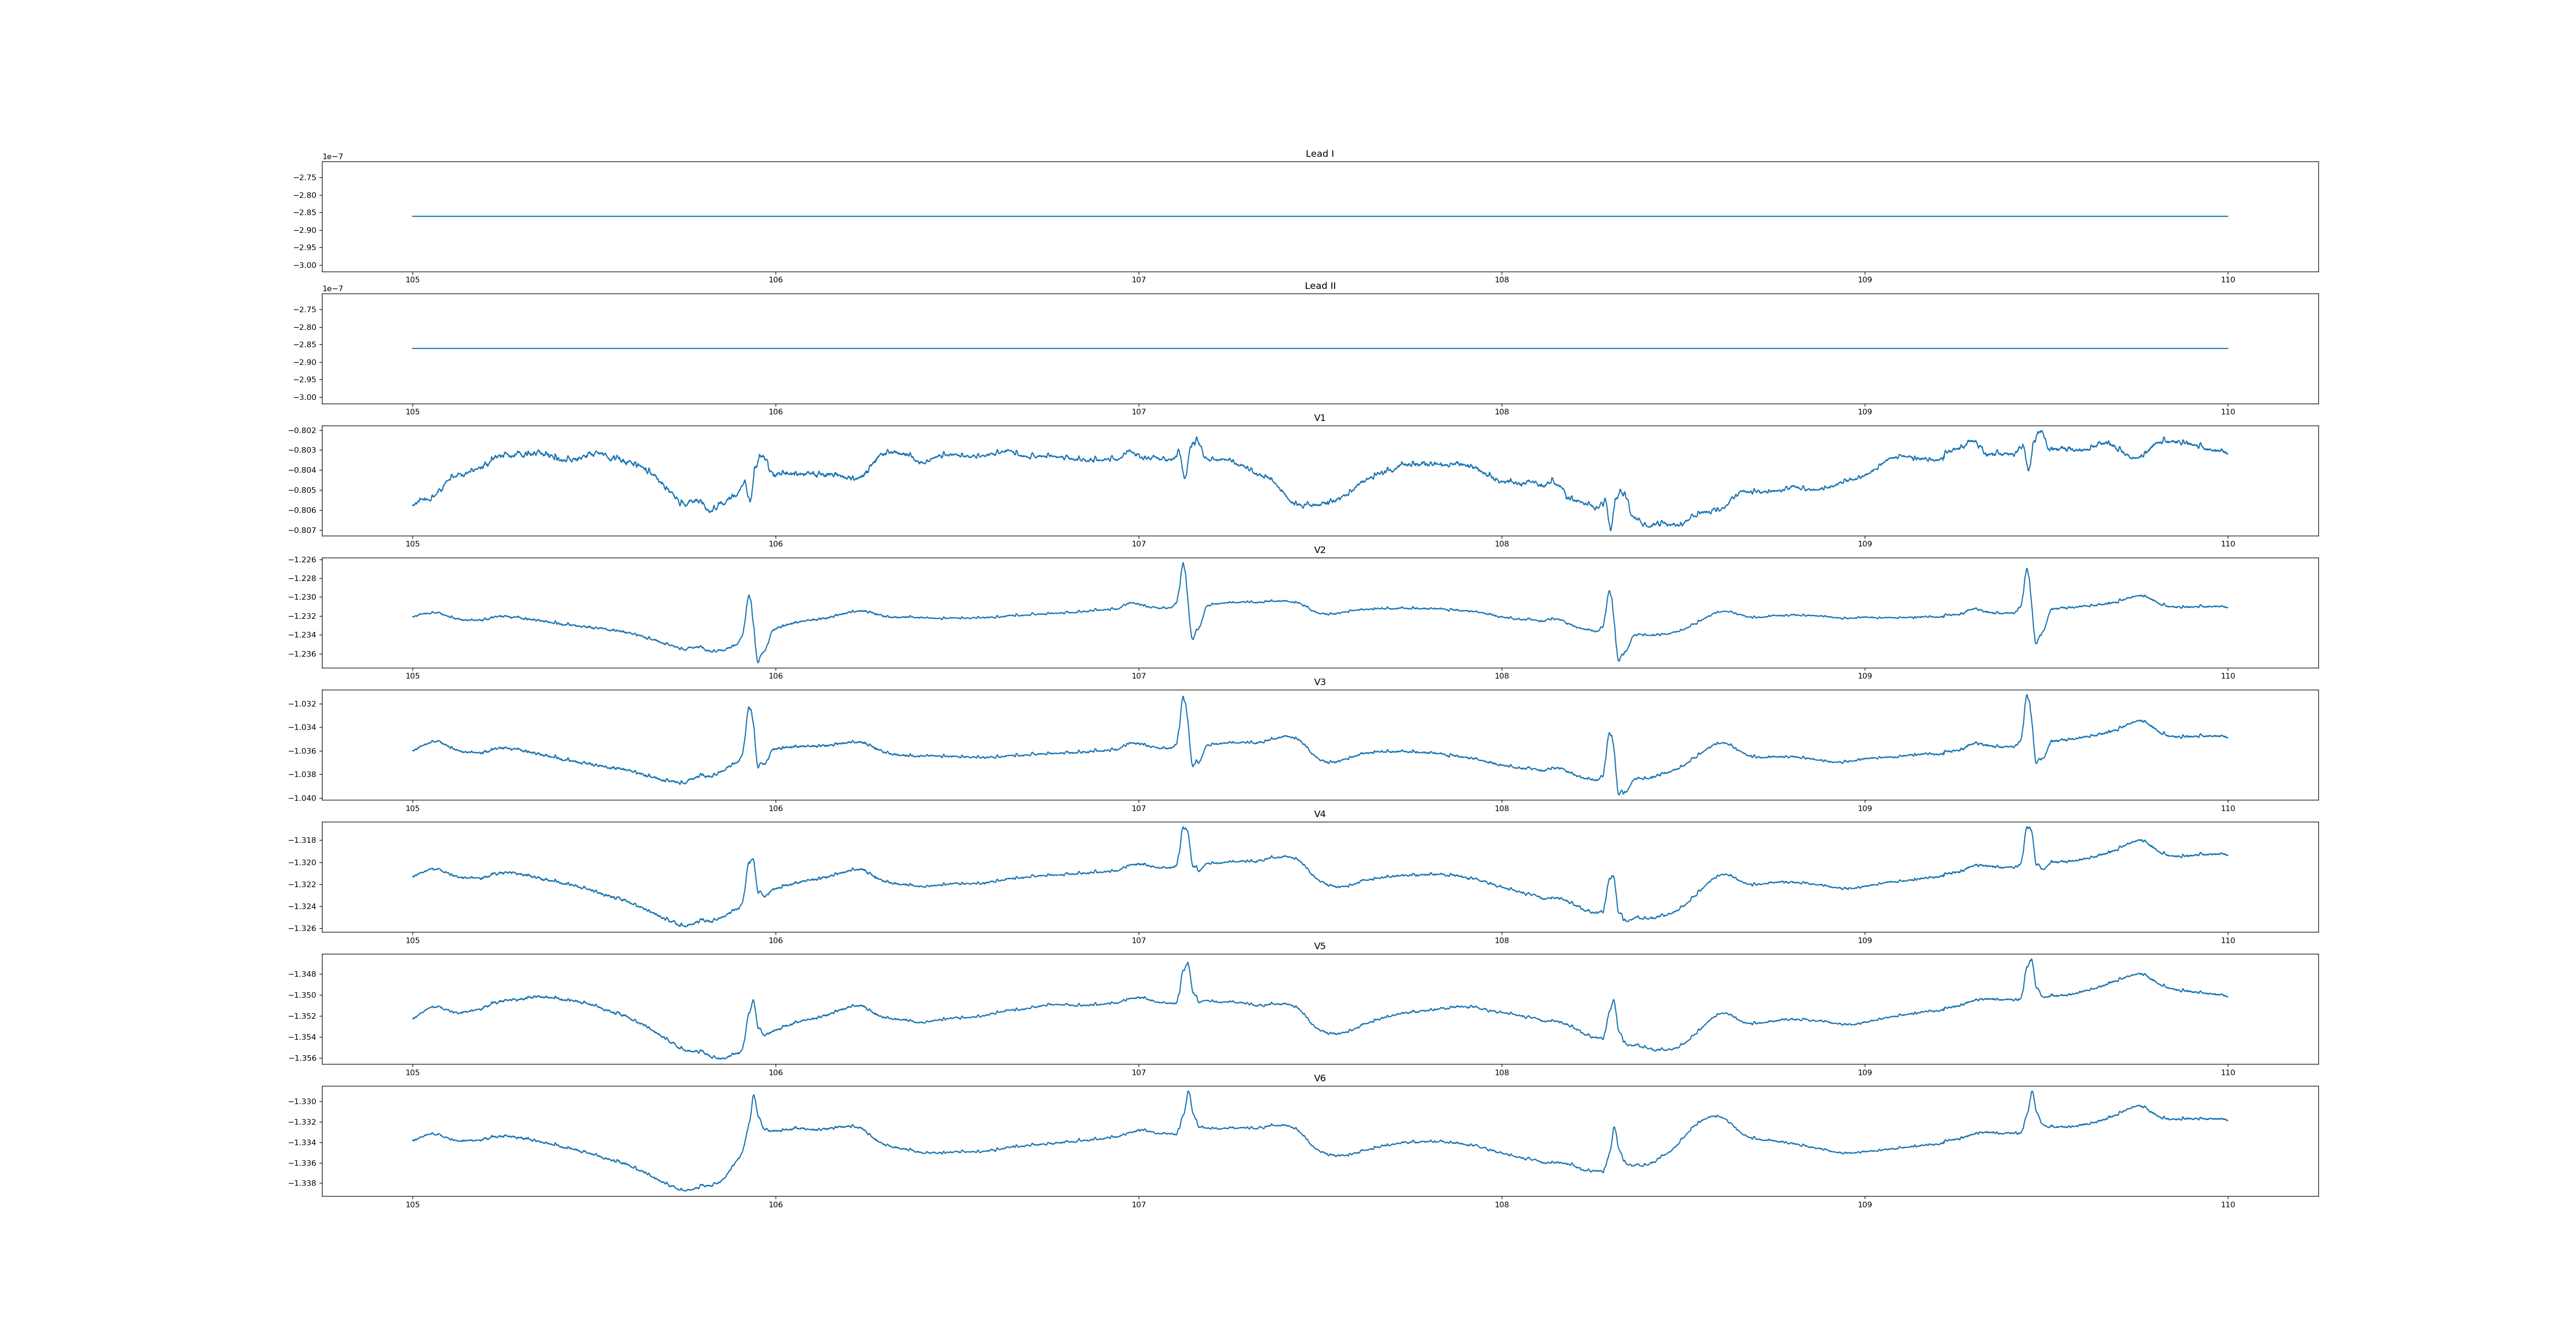Click the −0.807 tick label on V1 axis
Viewport: 2576px width, 1344px height.
(303, 530)
